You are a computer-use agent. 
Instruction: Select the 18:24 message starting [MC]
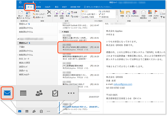coord(79,66)
